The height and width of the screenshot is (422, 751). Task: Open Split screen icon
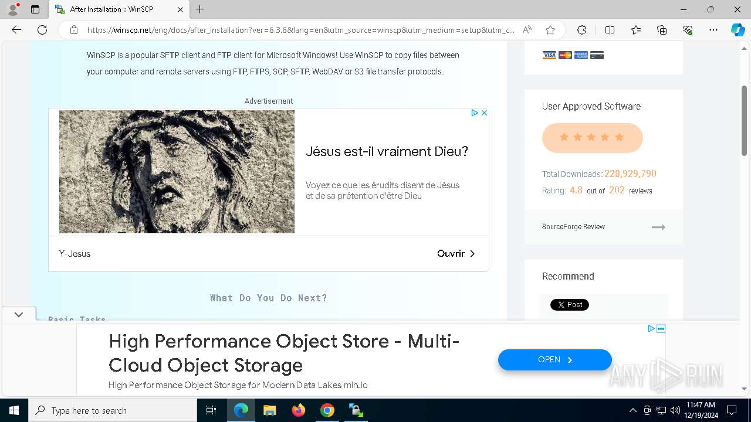tap(610, 30)
